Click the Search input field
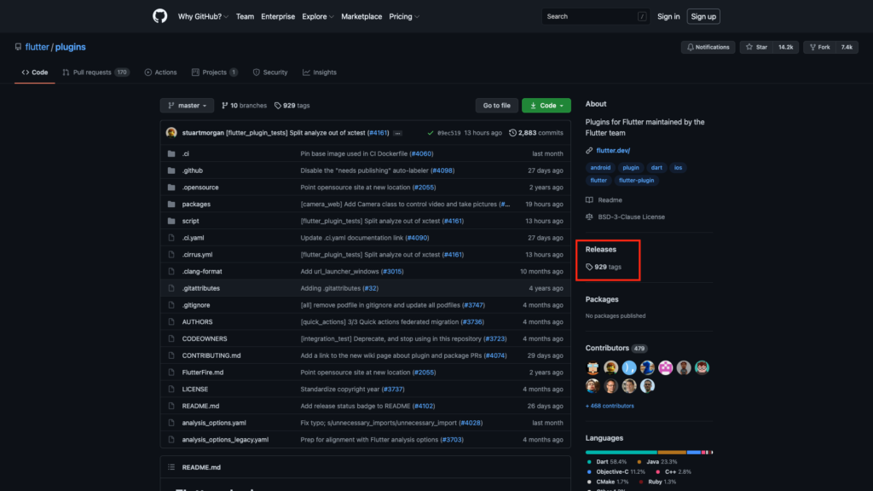Screen dimensions: 873x491 tap(596, 17)
